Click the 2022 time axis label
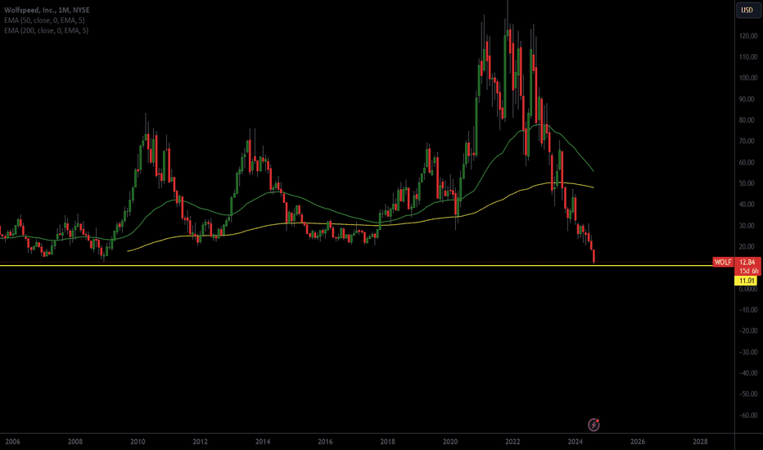This screenshot has height=450, width=763. tap(512, 442)
